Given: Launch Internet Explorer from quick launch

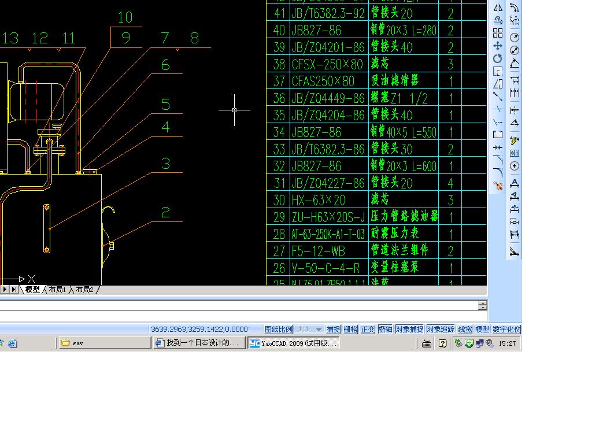Looking at the screenshot, I should tap(12, 343).
